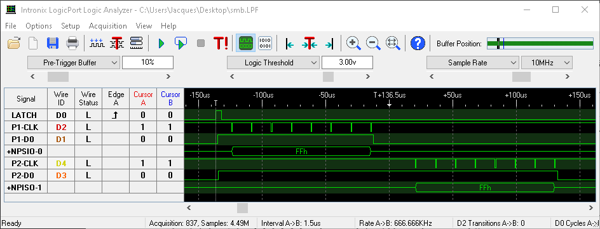Image resolution: width=600 pixels, height=229 pixels.
Task: Open the 10MHz rate dropdown
Action: pyautogui.click(x=547, y=63)
